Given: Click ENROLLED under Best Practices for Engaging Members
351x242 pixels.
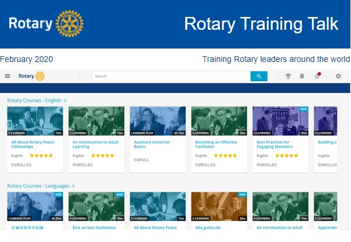Looking at the screenshot, I should (266, 165).
